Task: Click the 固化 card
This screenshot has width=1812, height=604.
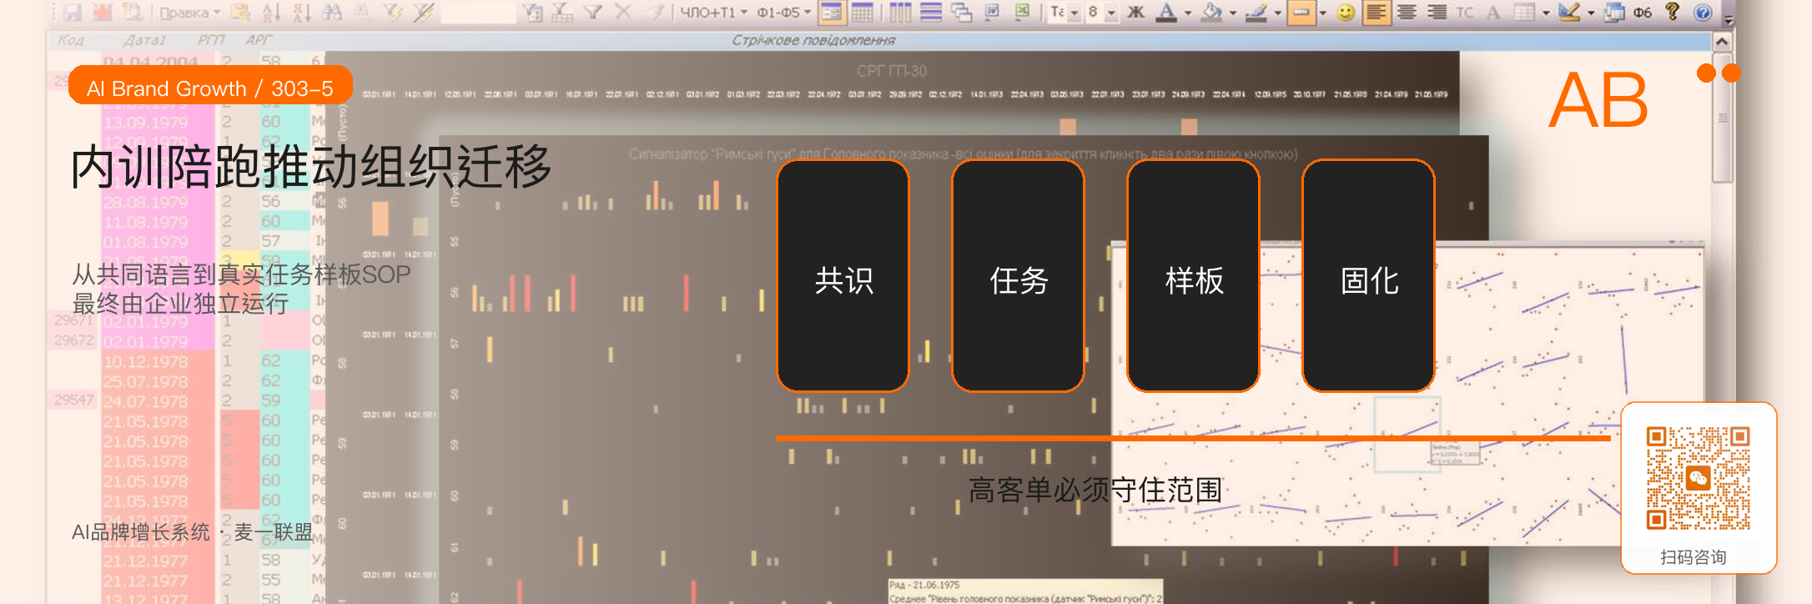Action: click(1369, 275)
